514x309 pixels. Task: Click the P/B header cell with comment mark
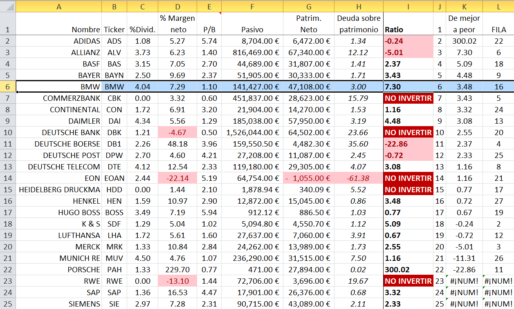tap(209, 24)
